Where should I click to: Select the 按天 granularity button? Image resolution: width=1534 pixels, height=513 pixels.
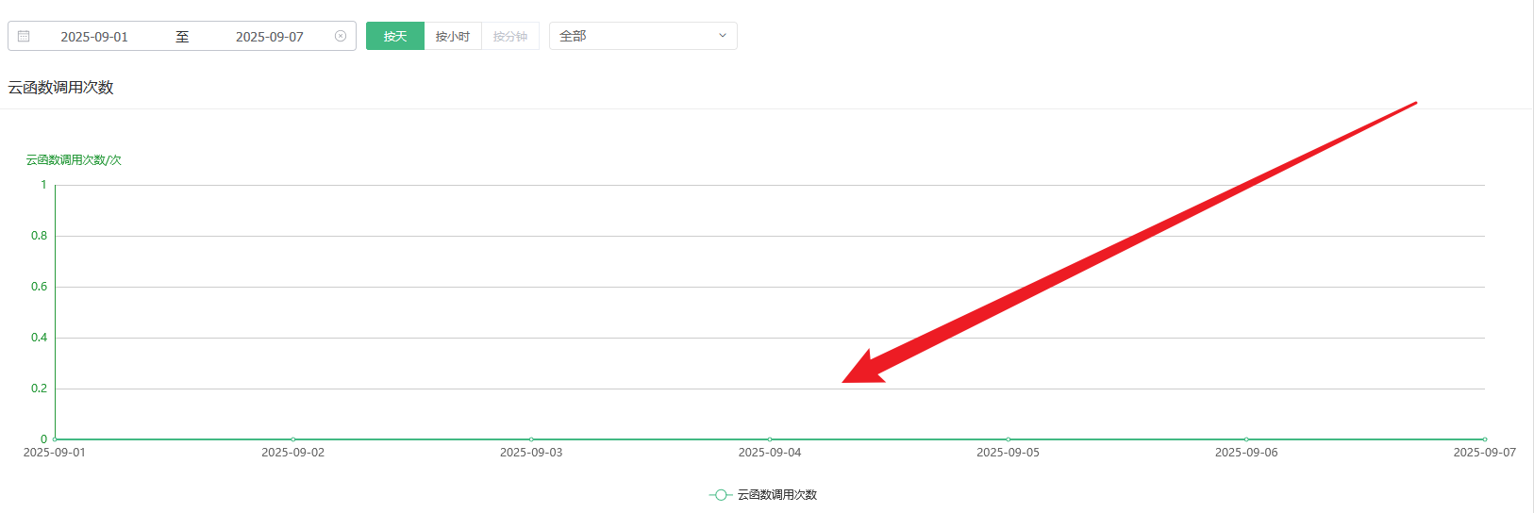point(395,36)
